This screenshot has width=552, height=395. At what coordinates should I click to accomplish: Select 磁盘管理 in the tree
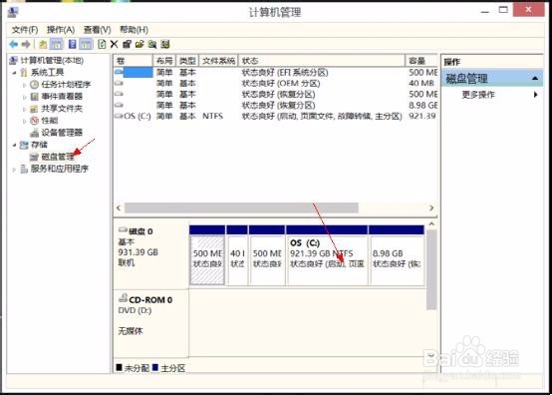pos(58,157)
